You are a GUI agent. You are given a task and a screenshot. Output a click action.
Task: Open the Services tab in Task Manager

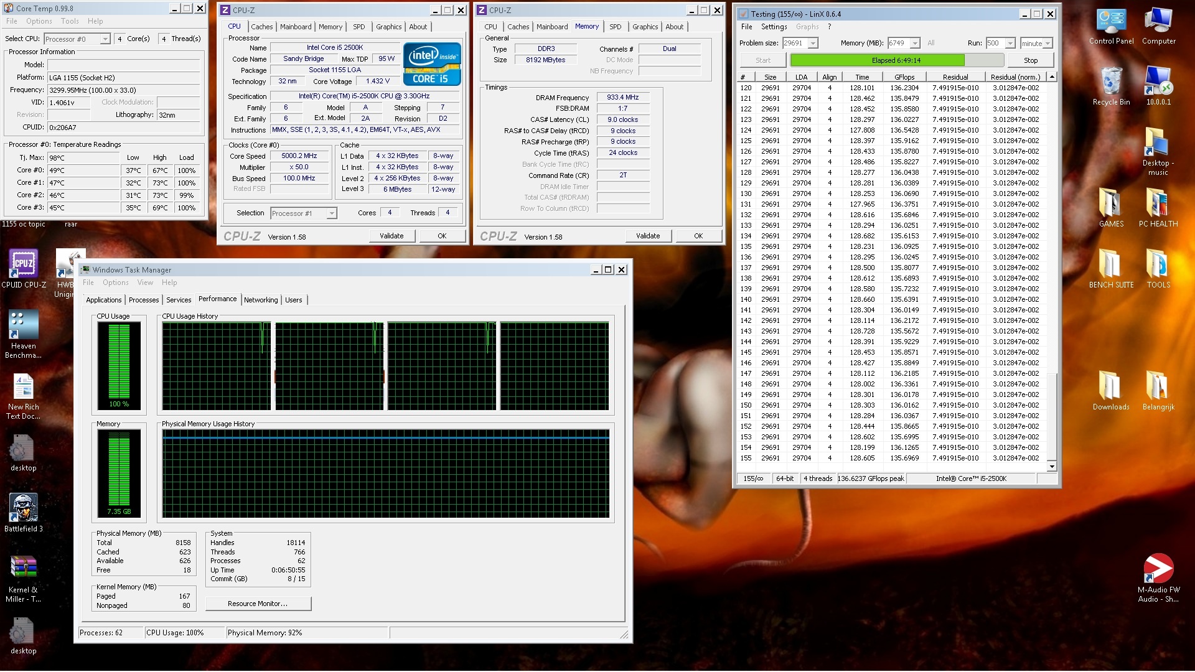pyautogui.click(x=179, y=300)
